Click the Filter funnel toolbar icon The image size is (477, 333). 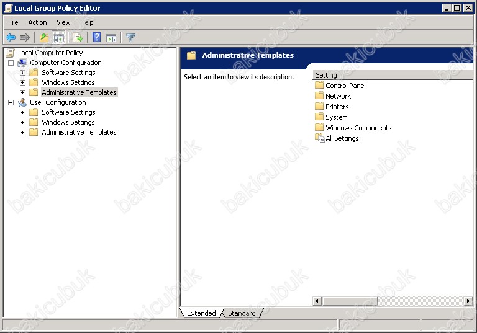coord(130,38)
